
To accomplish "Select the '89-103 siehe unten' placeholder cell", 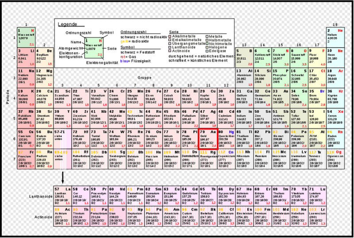I will (x=62, y=159).
